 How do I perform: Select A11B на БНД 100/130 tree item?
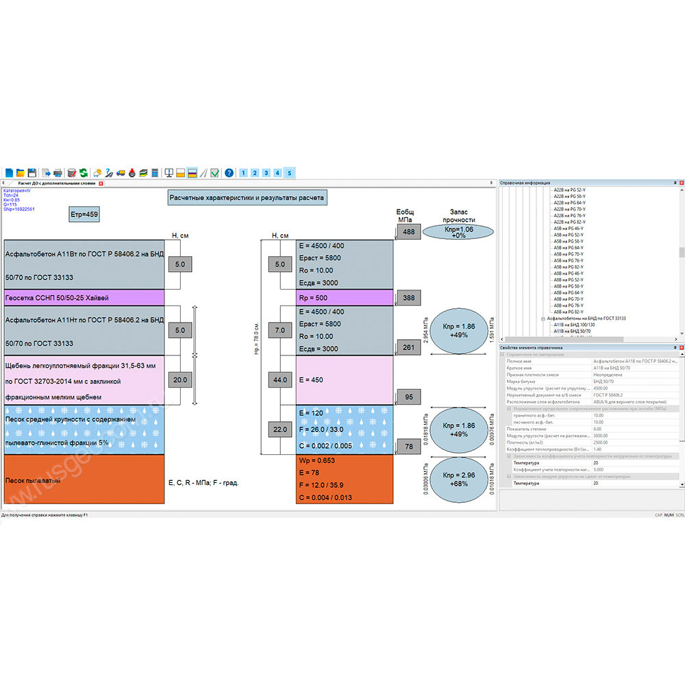pyautogui.click(x=574, y=325)
